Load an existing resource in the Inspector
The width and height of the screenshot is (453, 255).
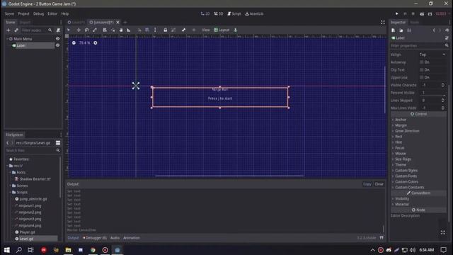click(x=401, y=30)
